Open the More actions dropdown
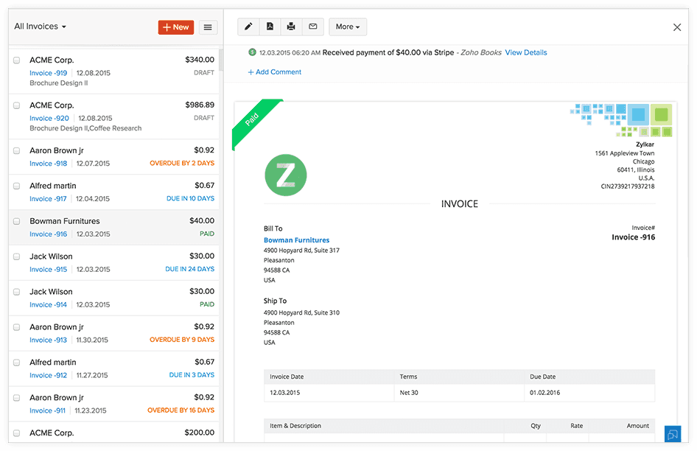The image size is (697, 451). pos(348,27)
